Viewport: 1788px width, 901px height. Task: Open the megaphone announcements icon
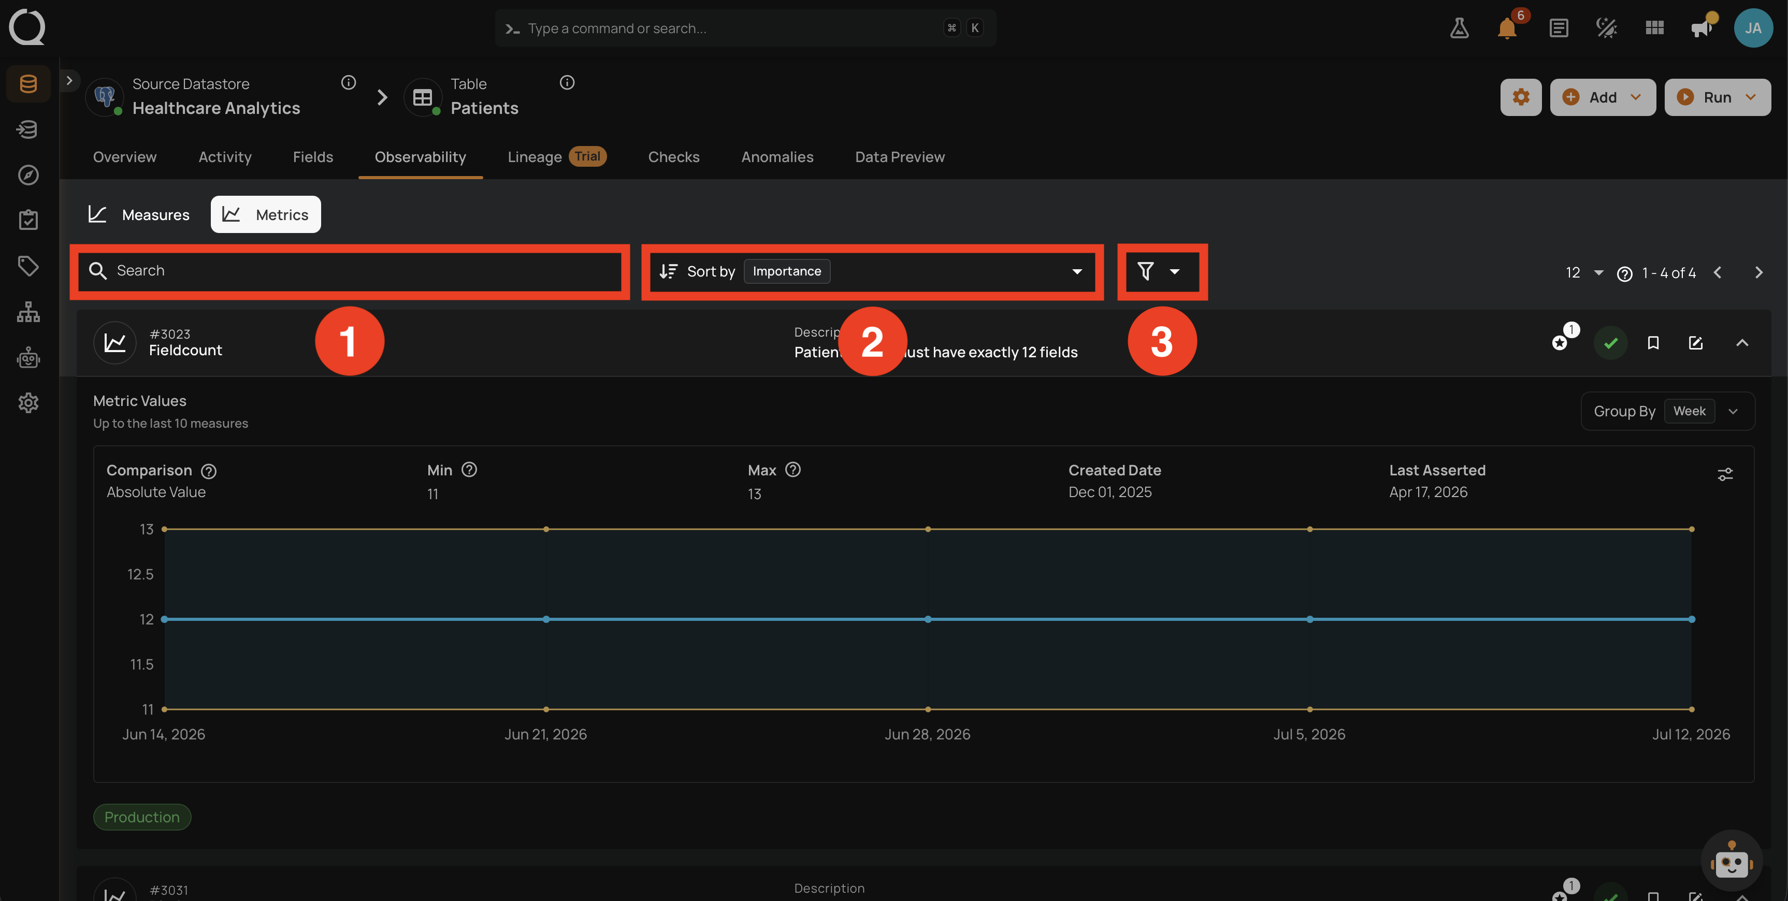[1702, 28]
